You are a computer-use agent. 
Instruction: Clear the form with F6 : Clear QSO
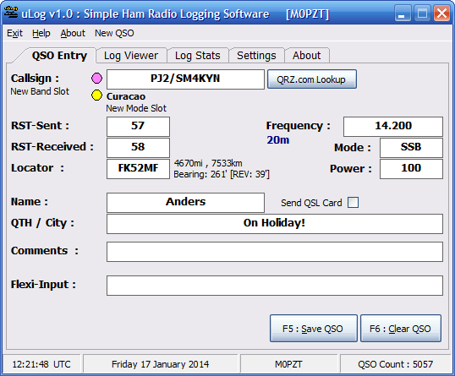[x=401, y=329]
